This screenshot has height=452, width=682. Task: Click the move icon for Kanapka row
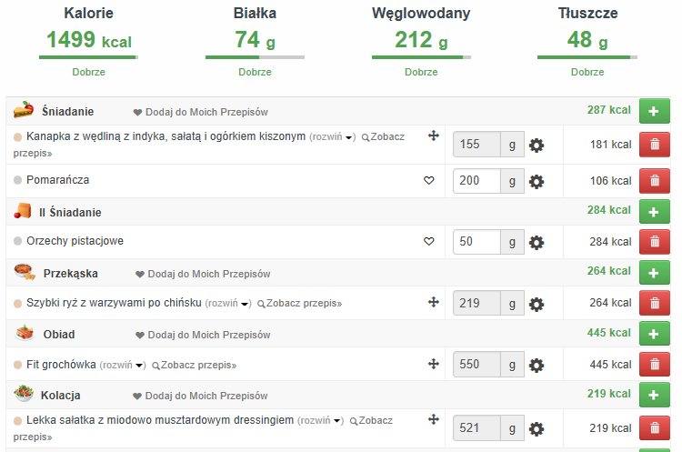click(434, 136)
